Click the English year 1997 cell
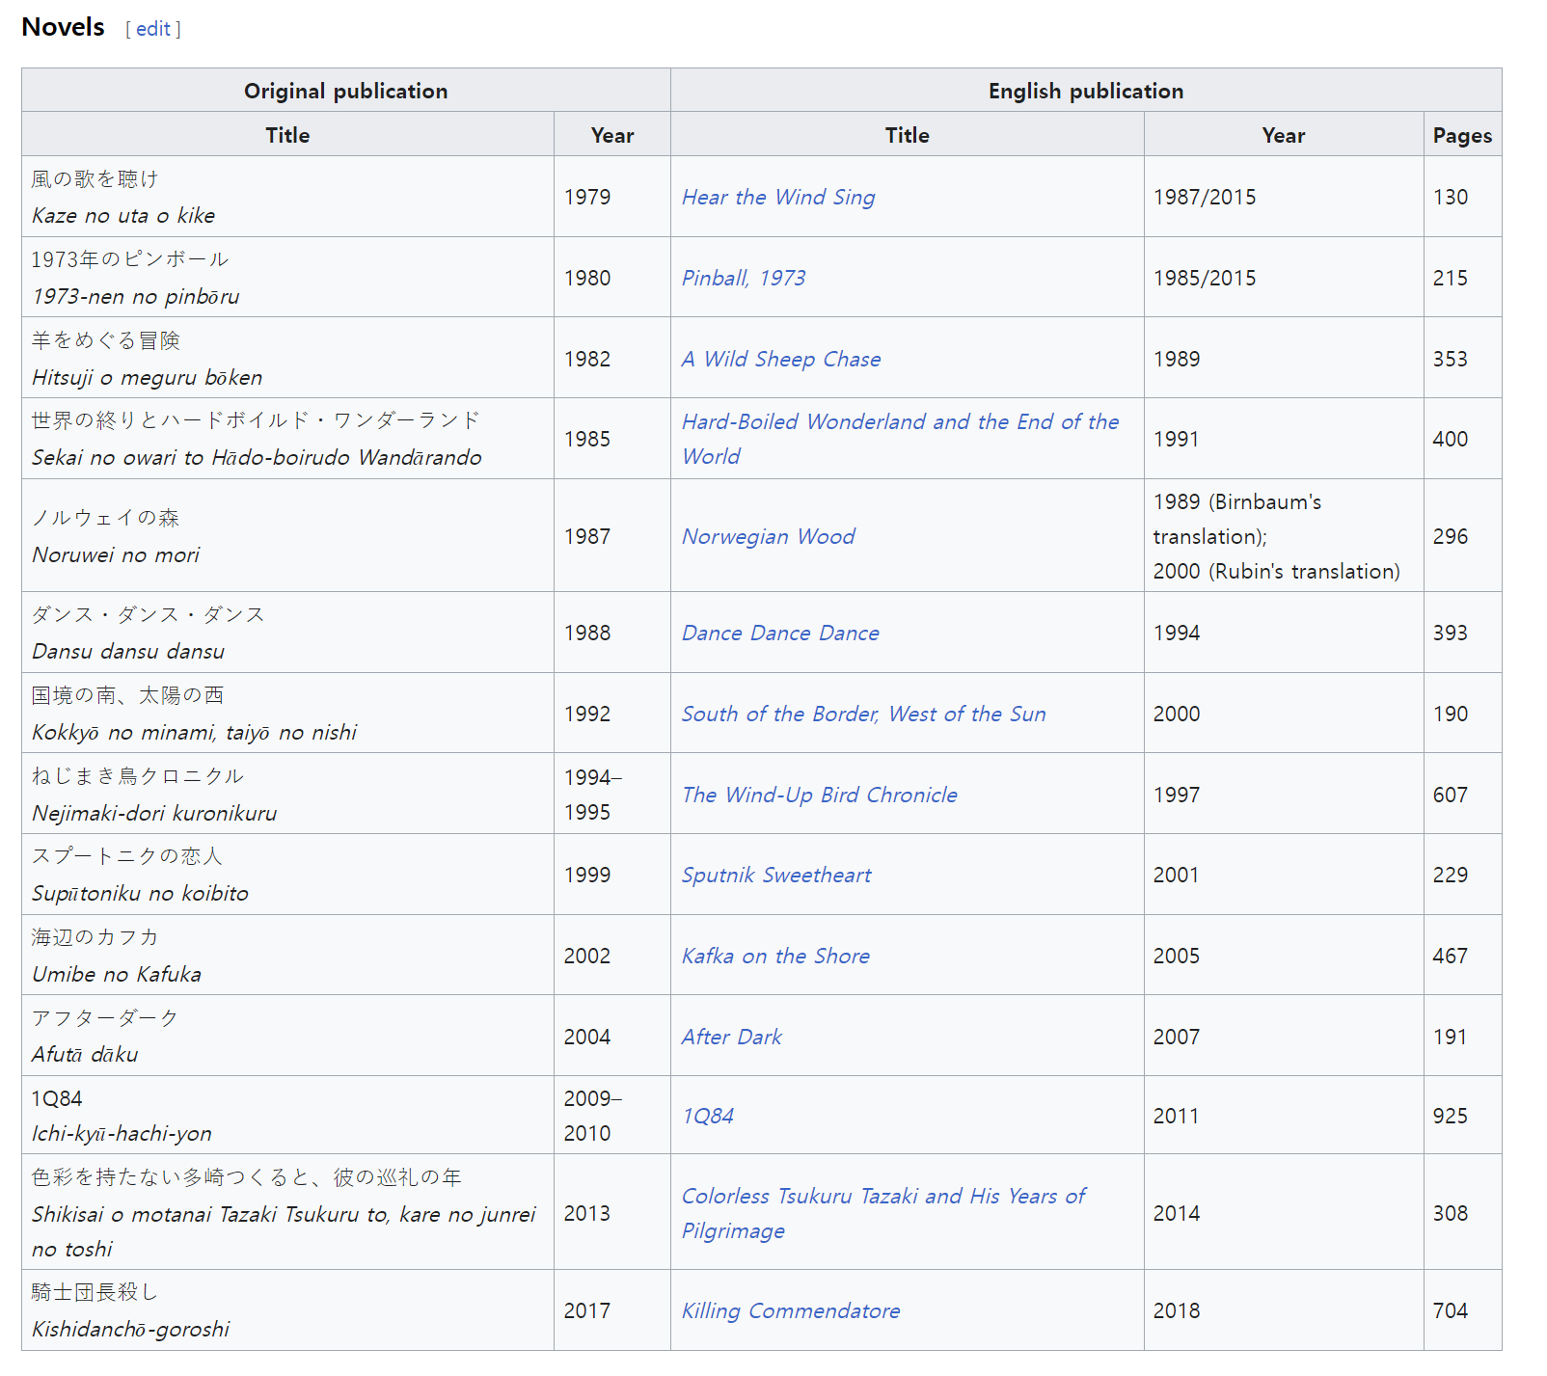 pyautogui.click(x=1284, y=795)
